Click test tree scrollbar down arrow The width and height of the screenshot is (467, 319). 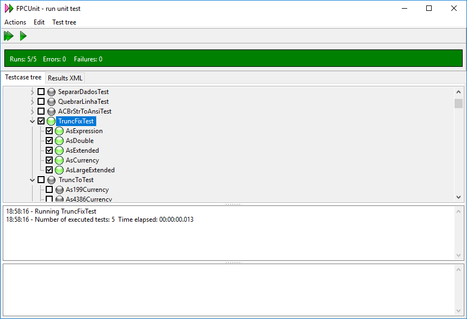point(459,197)
